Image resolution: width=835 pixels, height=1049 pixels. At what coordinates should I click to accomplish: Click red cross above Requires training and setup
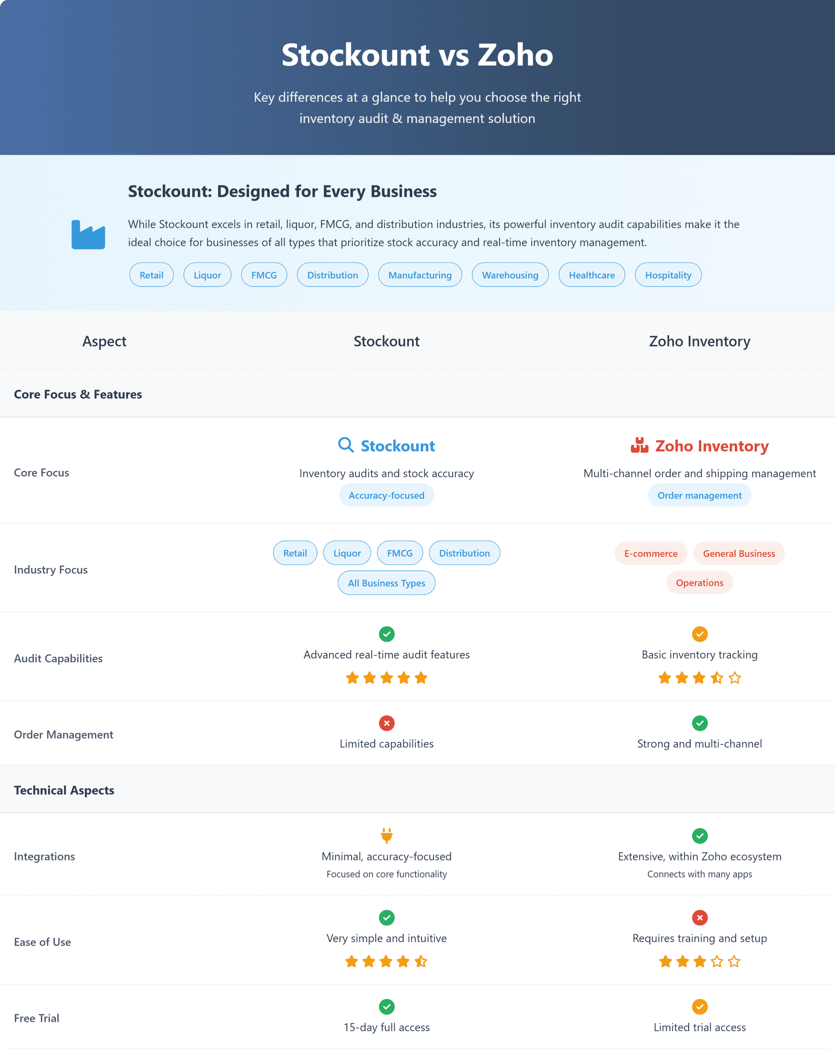[700, 918]
